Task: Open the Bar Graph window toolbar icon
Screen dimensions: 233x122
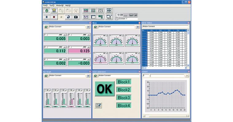Action: pos(93,10)
